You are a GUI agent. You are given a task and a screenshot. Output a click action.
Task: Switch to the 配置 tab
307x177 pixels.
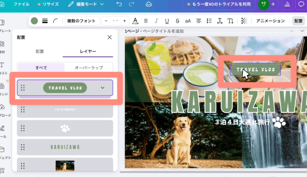click(x=40, y=51)
